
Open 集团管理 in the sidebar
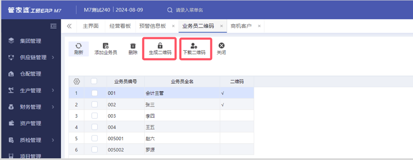pyautogui.click(x=30, y=41)
